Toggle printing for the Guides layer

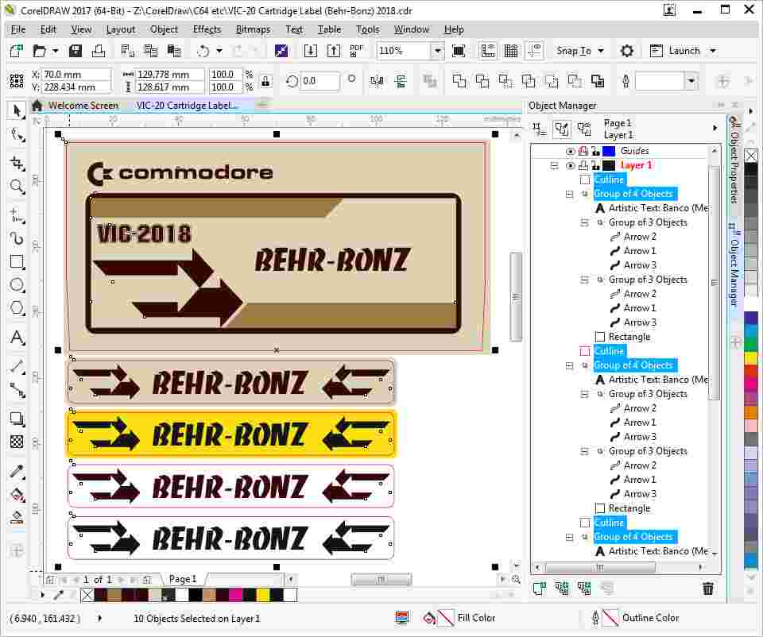(x=583, y=151)
